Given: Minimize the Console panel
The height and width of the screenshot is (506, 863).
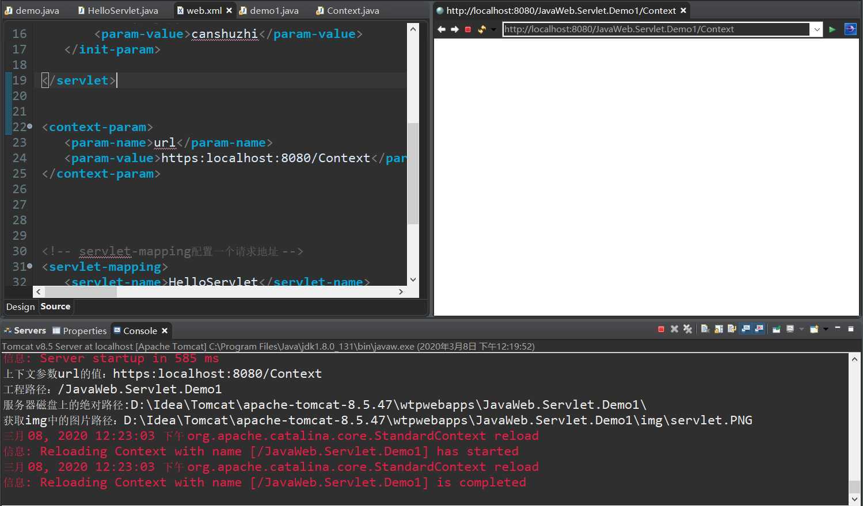Looking at the screenshot, I should tap(838, 328).
